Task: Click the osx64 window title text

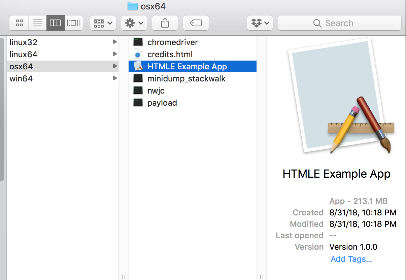Action: [x=153, y=6]
